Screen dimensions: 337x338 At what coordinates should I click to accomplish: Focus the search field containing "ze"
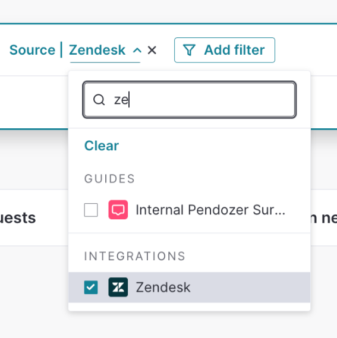coord(189,100)
